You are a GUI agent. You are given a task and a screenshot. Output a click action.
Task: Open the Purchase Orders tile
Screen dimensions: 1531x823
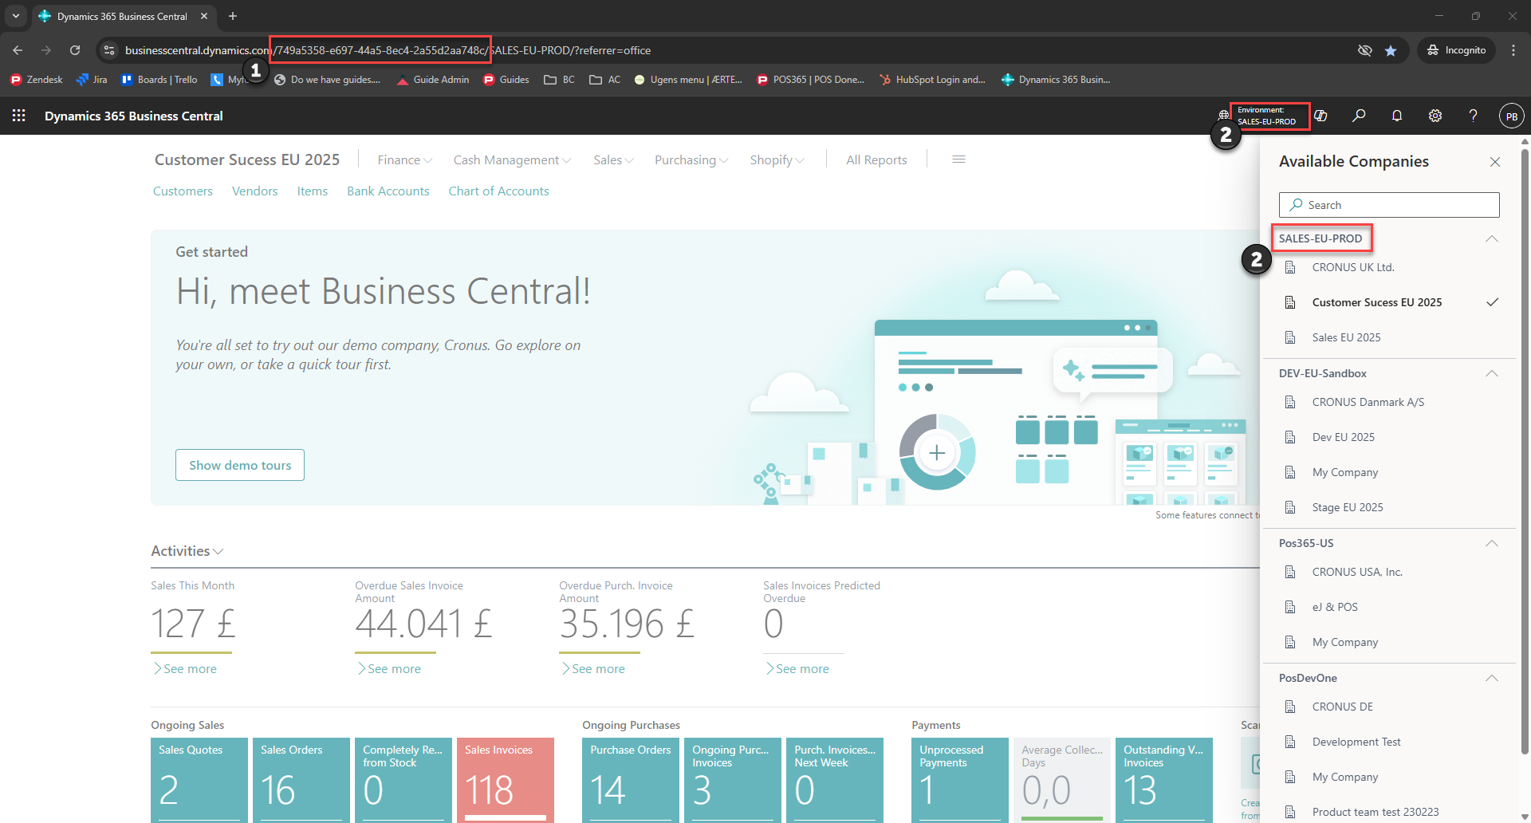point(631,780)
